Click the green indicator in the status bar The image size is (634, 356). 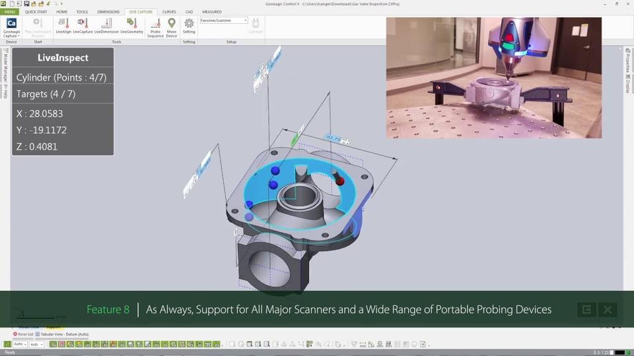click(628, 353)
